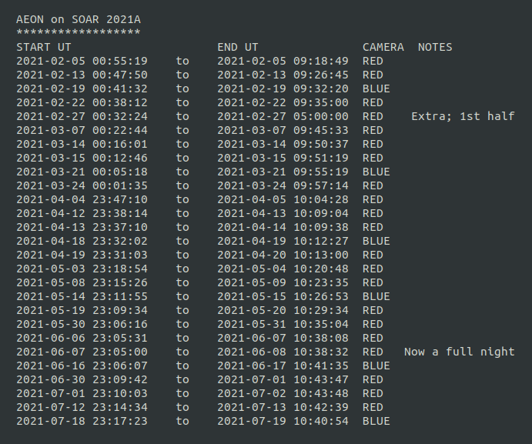Screen dimensions: 532x444
Task: Click the 'END UT' column header
Action: (x=238, y=47)
